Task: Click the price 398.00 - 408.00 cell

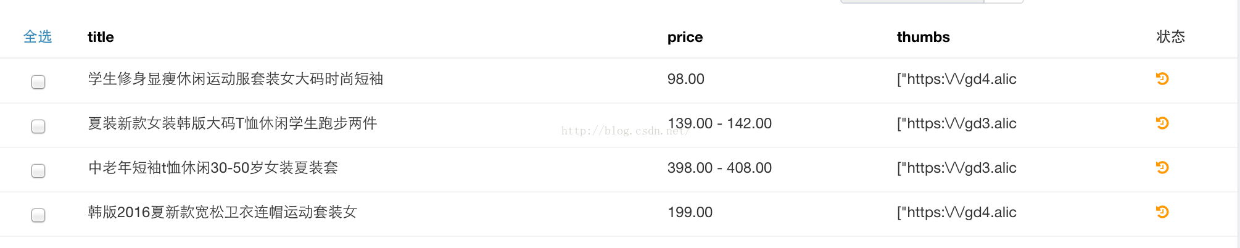Action: pyautogui.click(x=719, y=168)
